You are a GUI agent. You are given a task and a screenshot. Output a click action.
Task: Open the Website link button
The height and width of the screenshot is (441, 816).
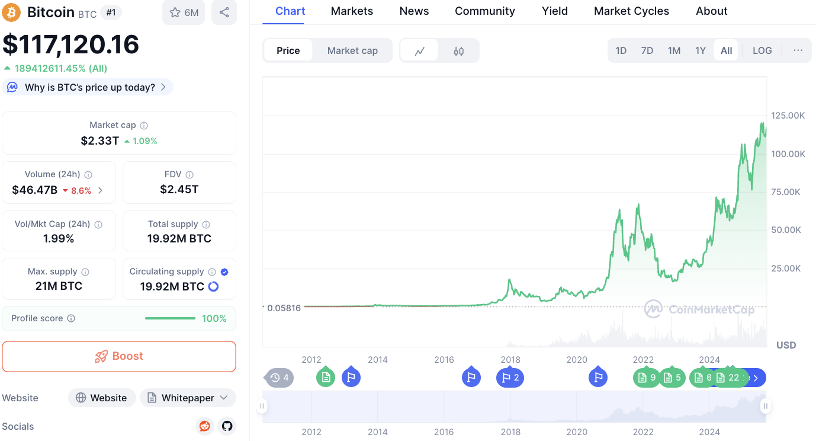102,398
